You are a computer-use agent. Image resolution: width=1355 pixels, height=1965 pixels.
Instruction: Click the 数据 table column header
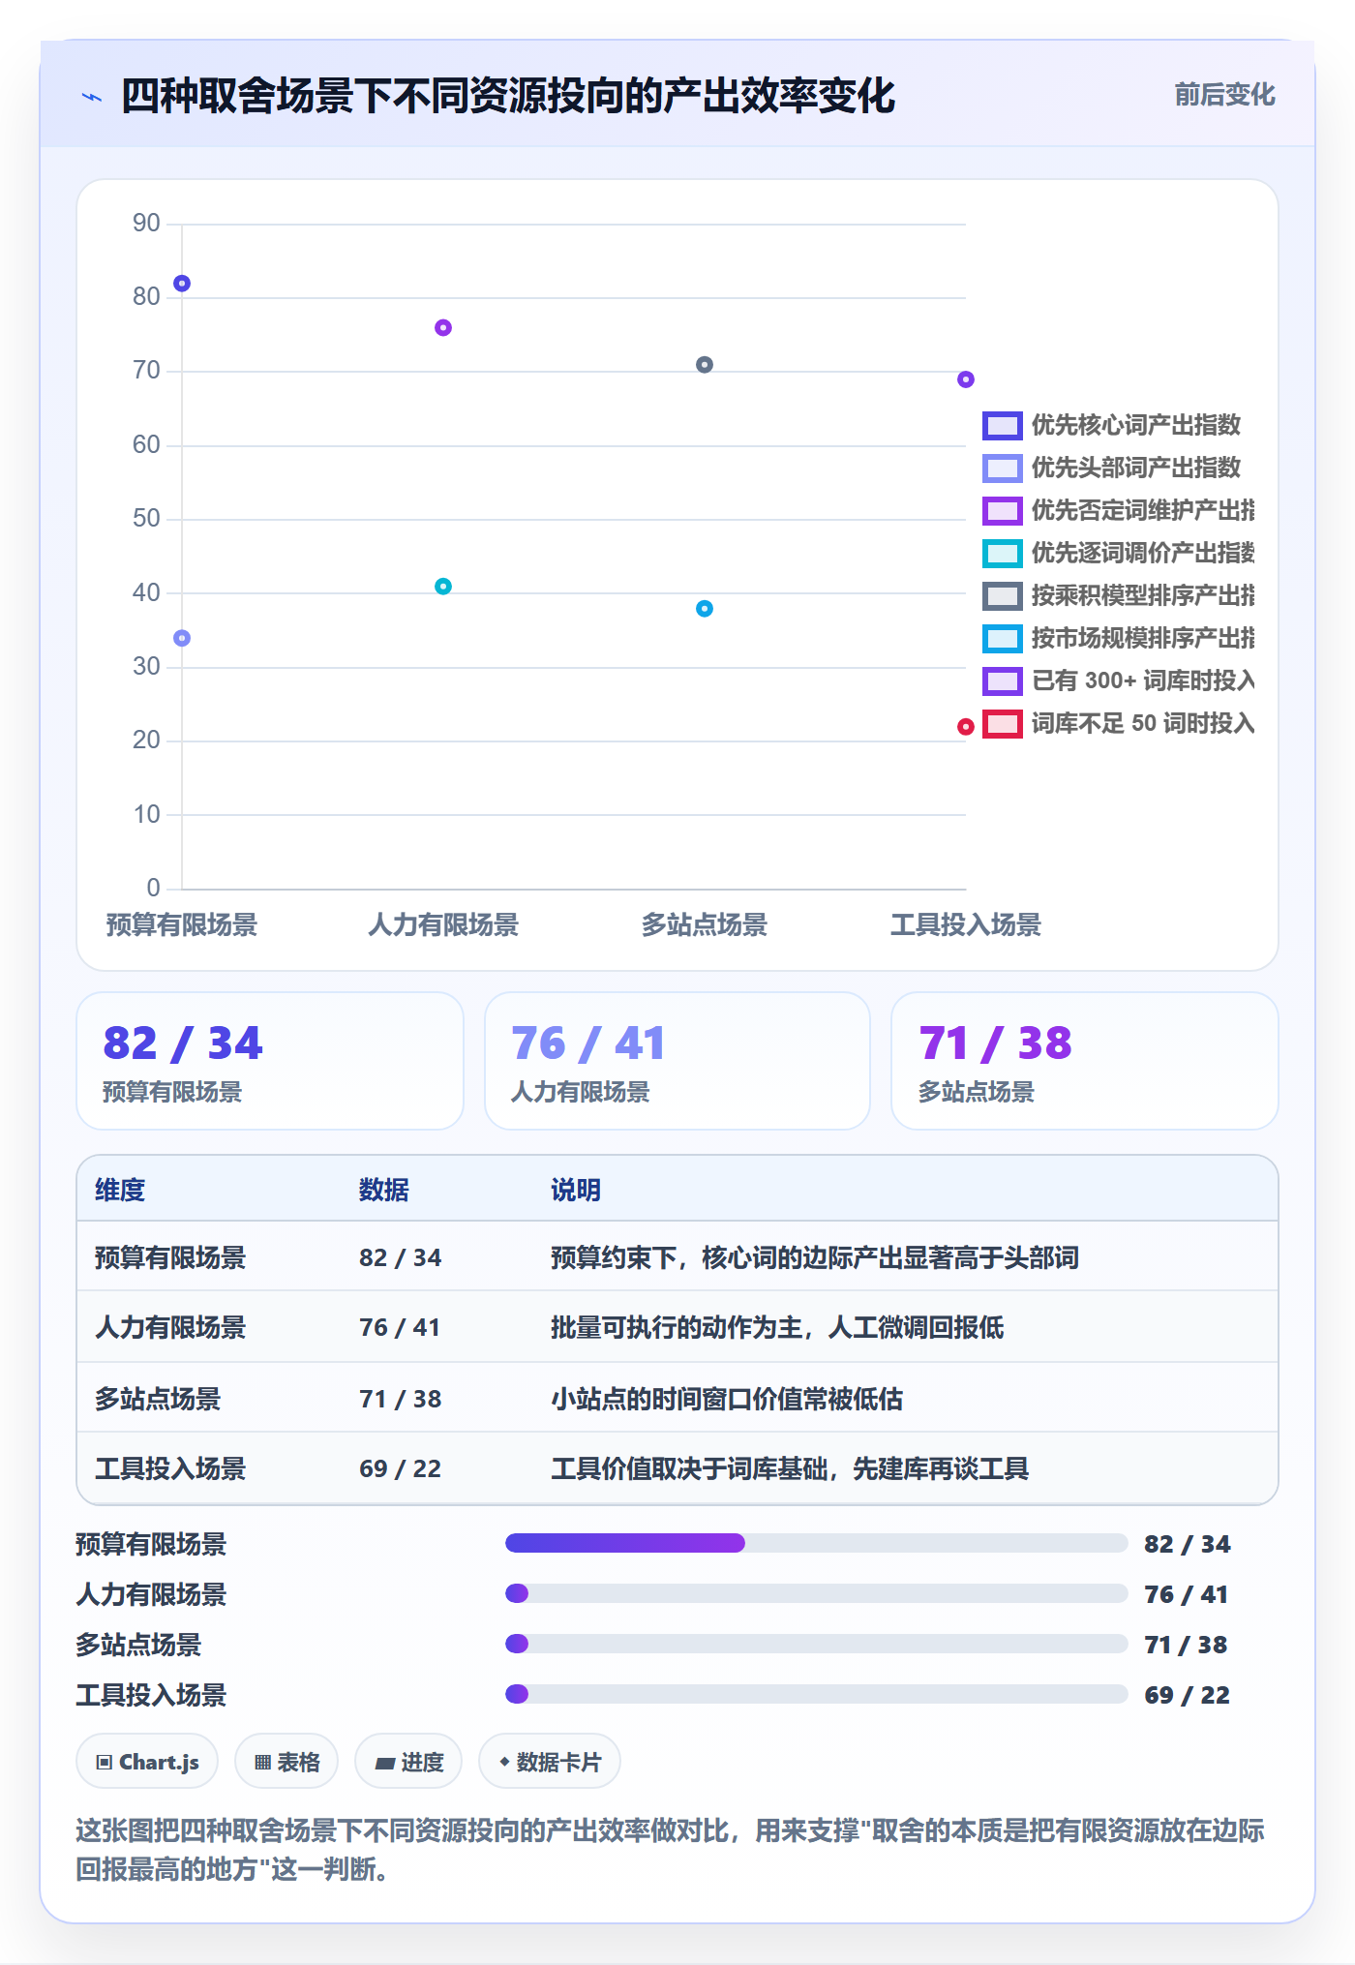(x=384, y=1190)
